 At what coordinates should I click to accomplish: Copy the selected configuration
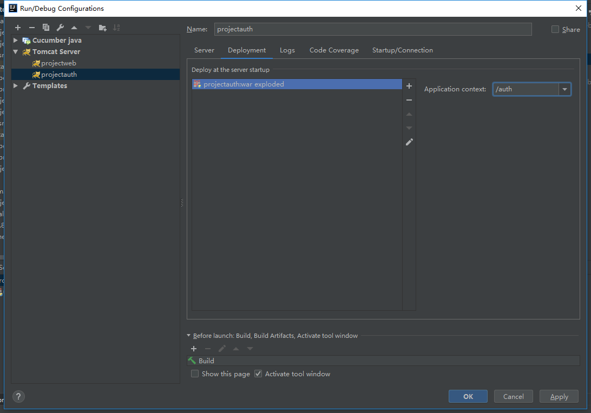[x=46, y=28]
